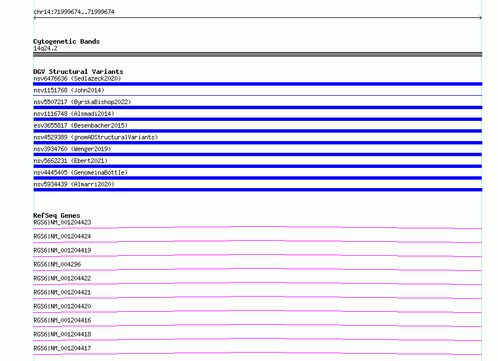This screenshot has height=361, width=498.
Task: Select the RGS6|NM_004296 transcript label
Action: (x=57, y=264)
